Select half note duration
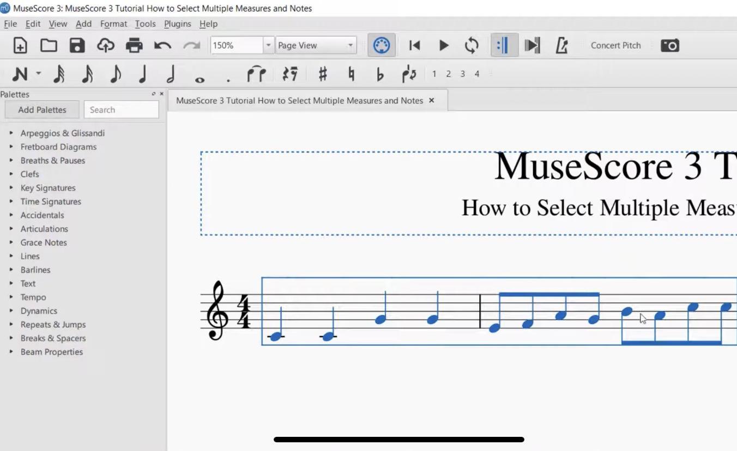 pos(171,74)
